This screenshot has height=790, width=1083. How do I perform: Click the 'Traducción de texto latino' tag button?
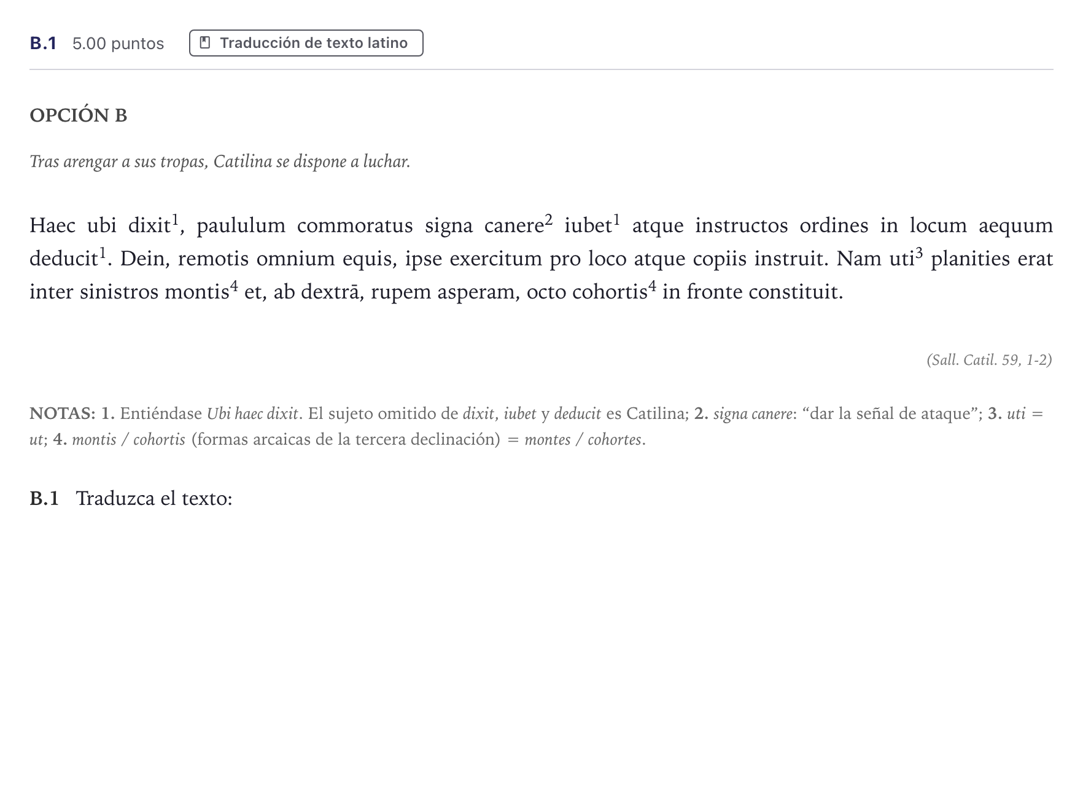[x=306, y=43]
